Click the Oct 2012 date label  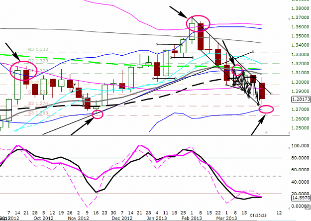[x=43, y=218]
